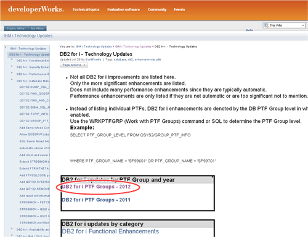The width and height of the screenshot is (308, 237).
Task: Open Allow QSQSRVR jobs tree item
Action: point(34,134)
